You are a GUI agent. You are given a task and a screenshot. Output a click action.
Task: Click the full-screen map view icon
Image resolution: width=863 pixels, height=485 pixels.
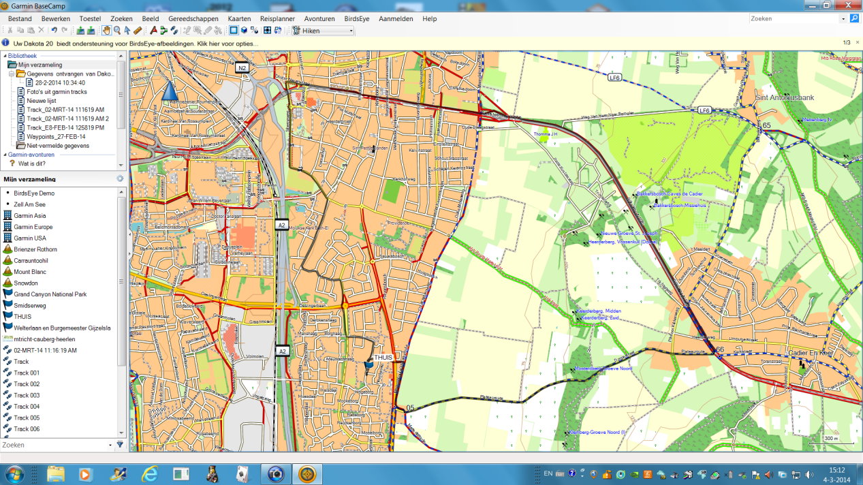(267, 30)
